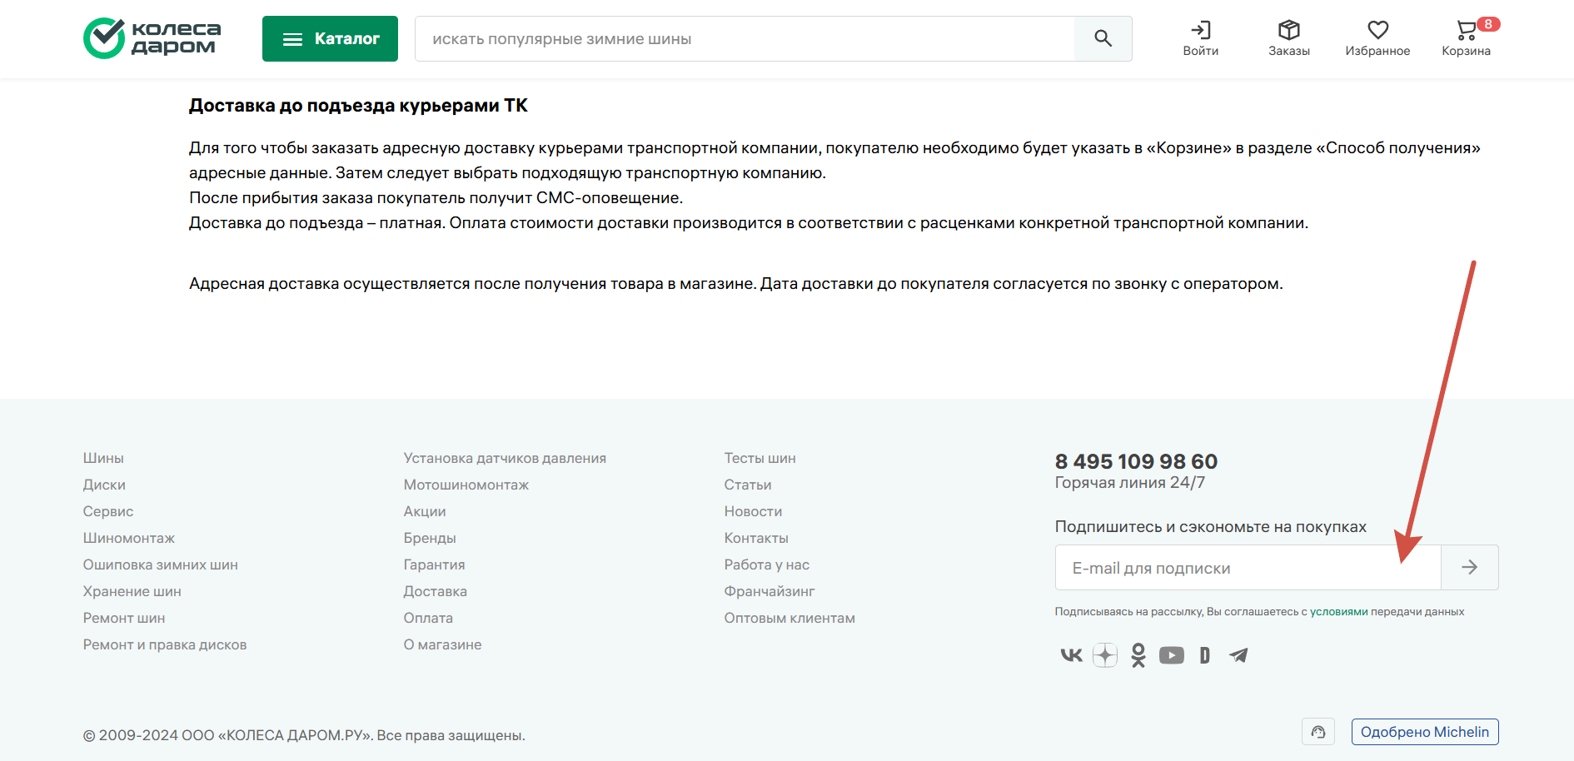Open the условиями data terms link
The height and width of the screenshot is (761, 1574).
point(1339,612)
